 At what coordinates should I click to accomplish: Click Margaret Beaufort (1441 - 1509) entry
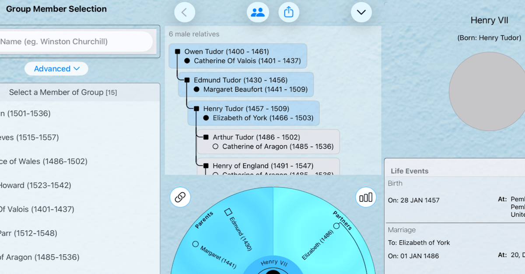click(255, 89)
